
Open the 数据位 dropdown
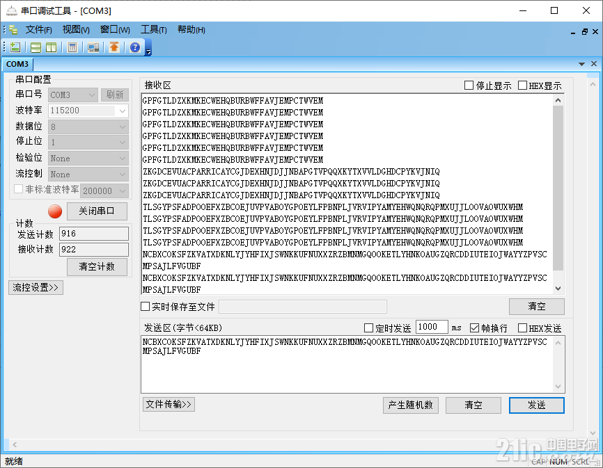coord(88,127)
